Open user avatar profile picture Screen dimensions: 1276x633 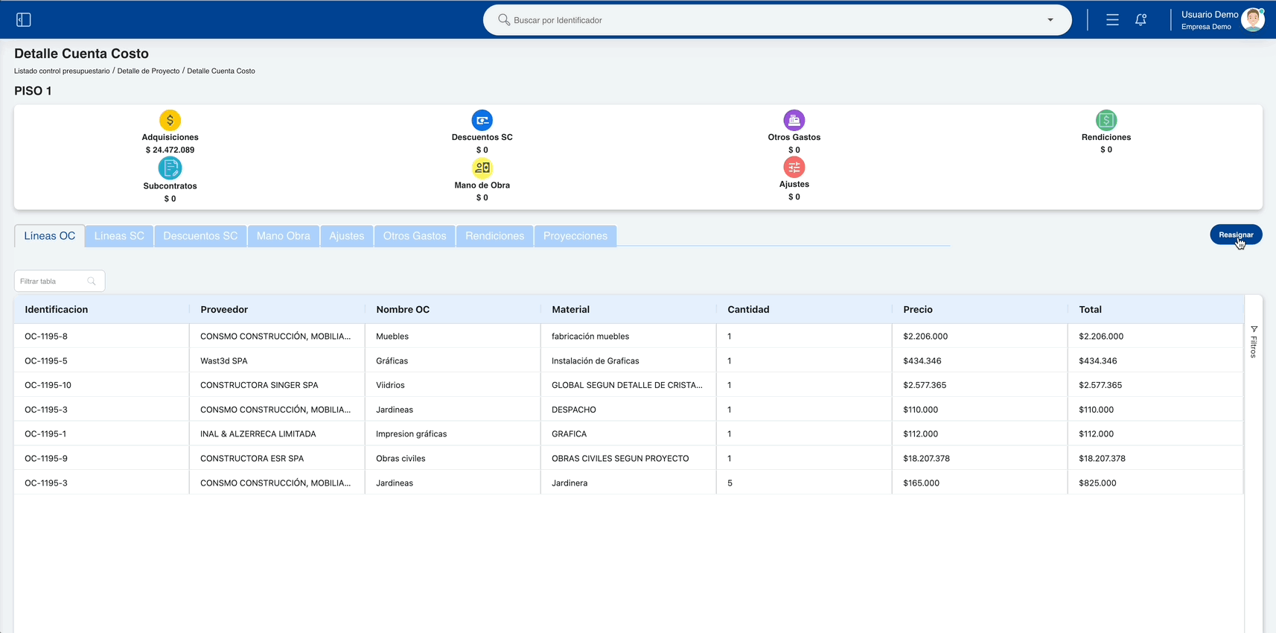[x=1253, y=20]
